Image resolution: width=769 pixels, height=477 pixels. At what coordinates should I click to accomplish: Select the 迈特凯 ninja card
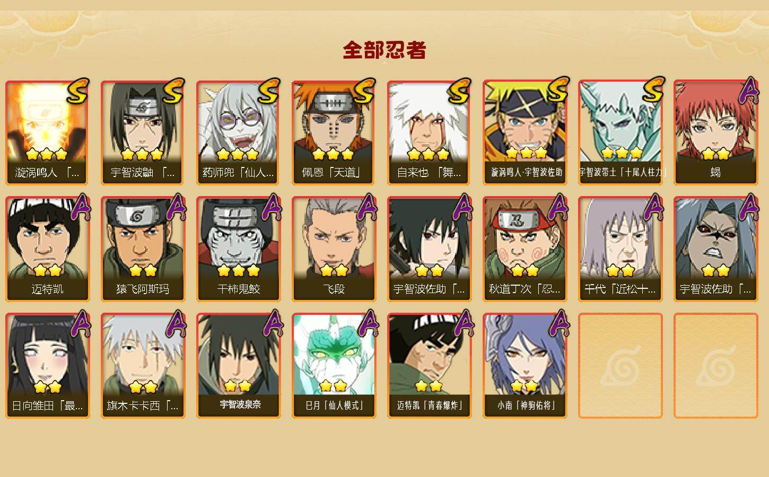click(48, 249)
